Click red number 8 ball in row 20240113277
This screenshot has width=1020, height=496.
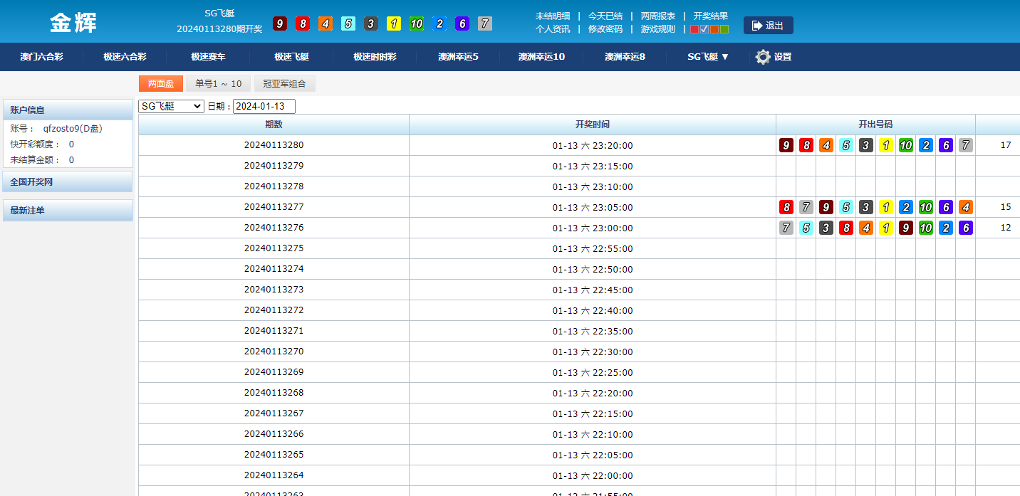coord(786,207)
